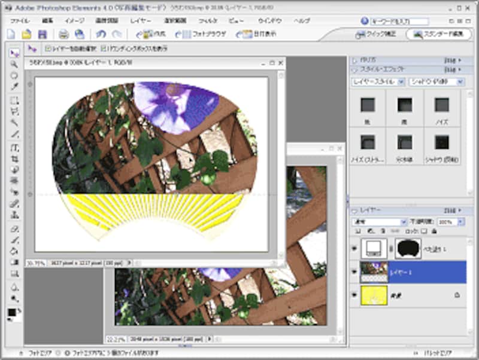Select the Move tool in toolbox
Viewport: 479px width, 360px height.
(14, 54)
